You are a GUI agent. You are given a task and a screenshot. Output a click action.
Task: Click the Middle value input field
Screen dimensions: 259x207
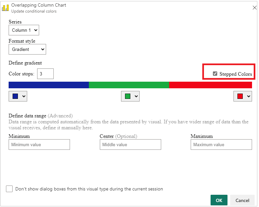point(130,145)
